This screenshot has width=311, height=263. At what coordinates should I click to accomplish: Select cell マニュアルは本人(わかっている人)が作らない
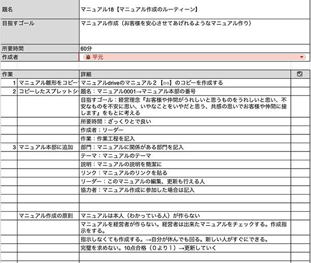(x=185, y=216)
